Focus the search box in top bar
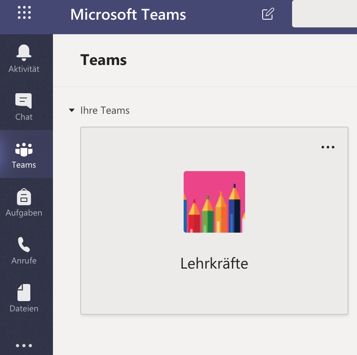 (325, 14)
